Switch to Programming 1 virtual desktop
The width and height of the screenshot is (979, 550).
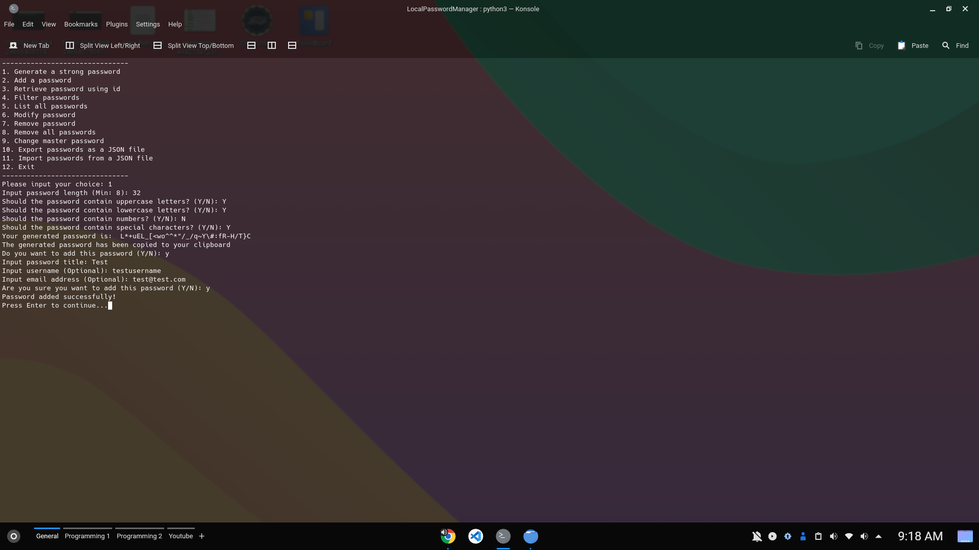pos(87,536)
